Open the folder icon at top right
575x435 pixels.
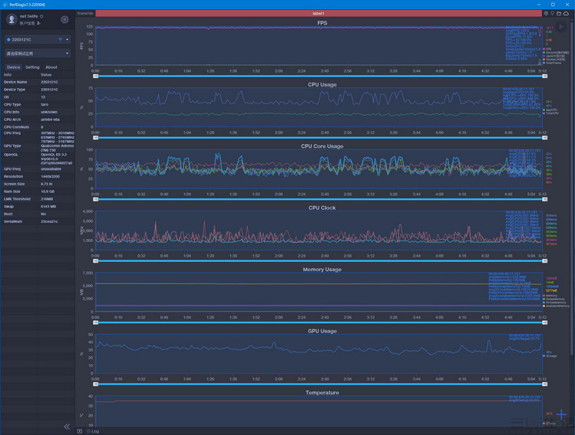click(559, 13)
